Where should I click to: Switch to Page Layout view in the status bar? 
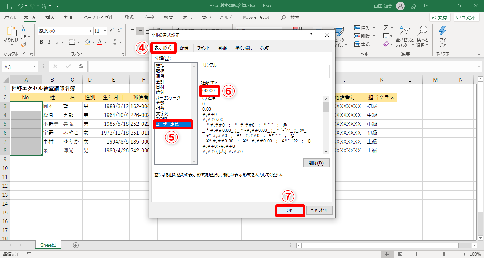[x=400, y=254]
